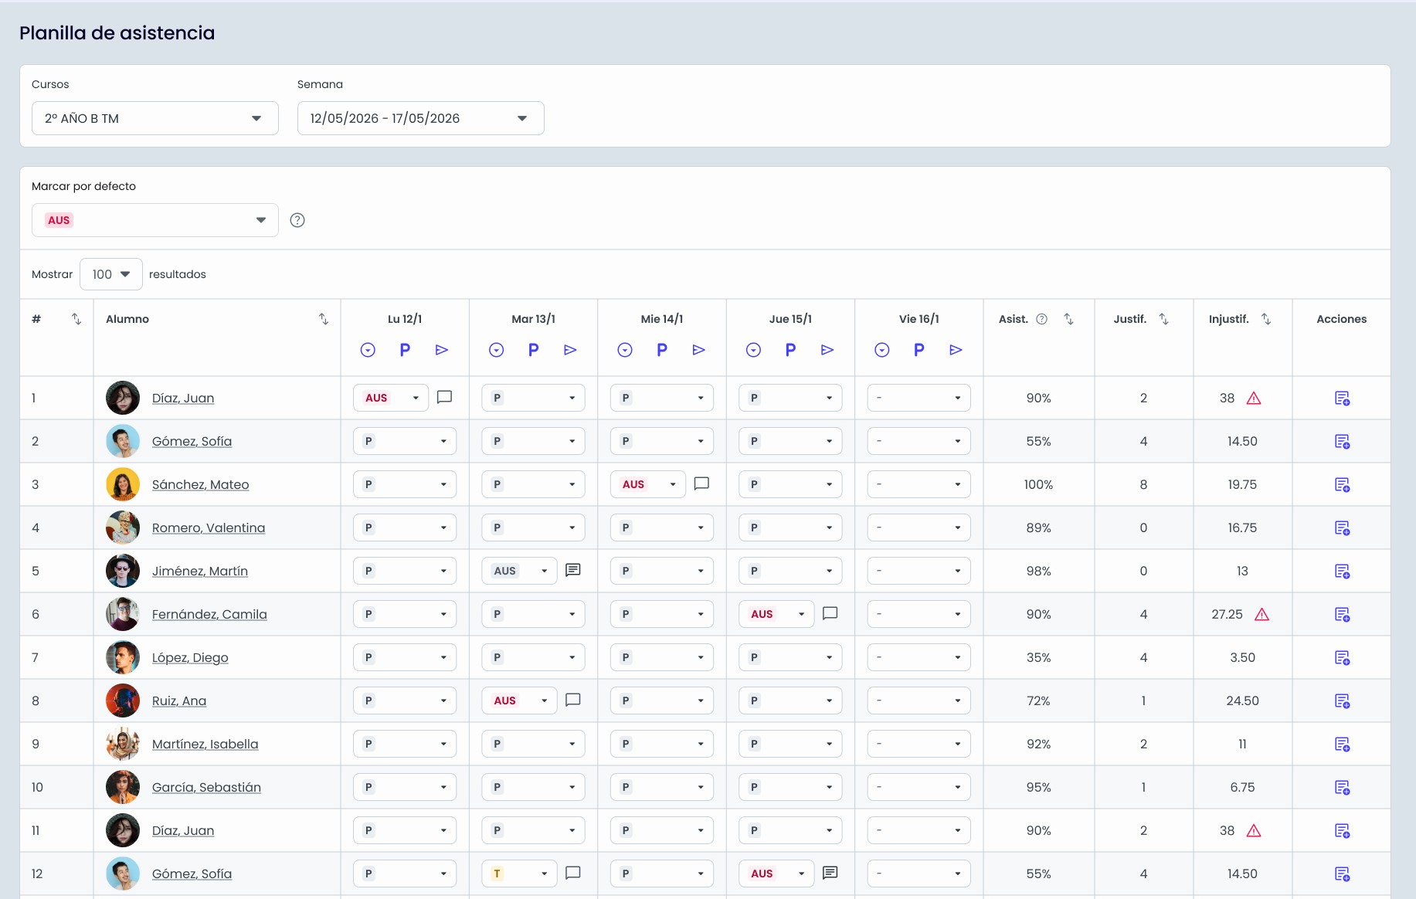Viewport: 1416px width, 899px height.
Task: Click warning triangle in Fernández, Camila row
Action: click(1261, 614)
